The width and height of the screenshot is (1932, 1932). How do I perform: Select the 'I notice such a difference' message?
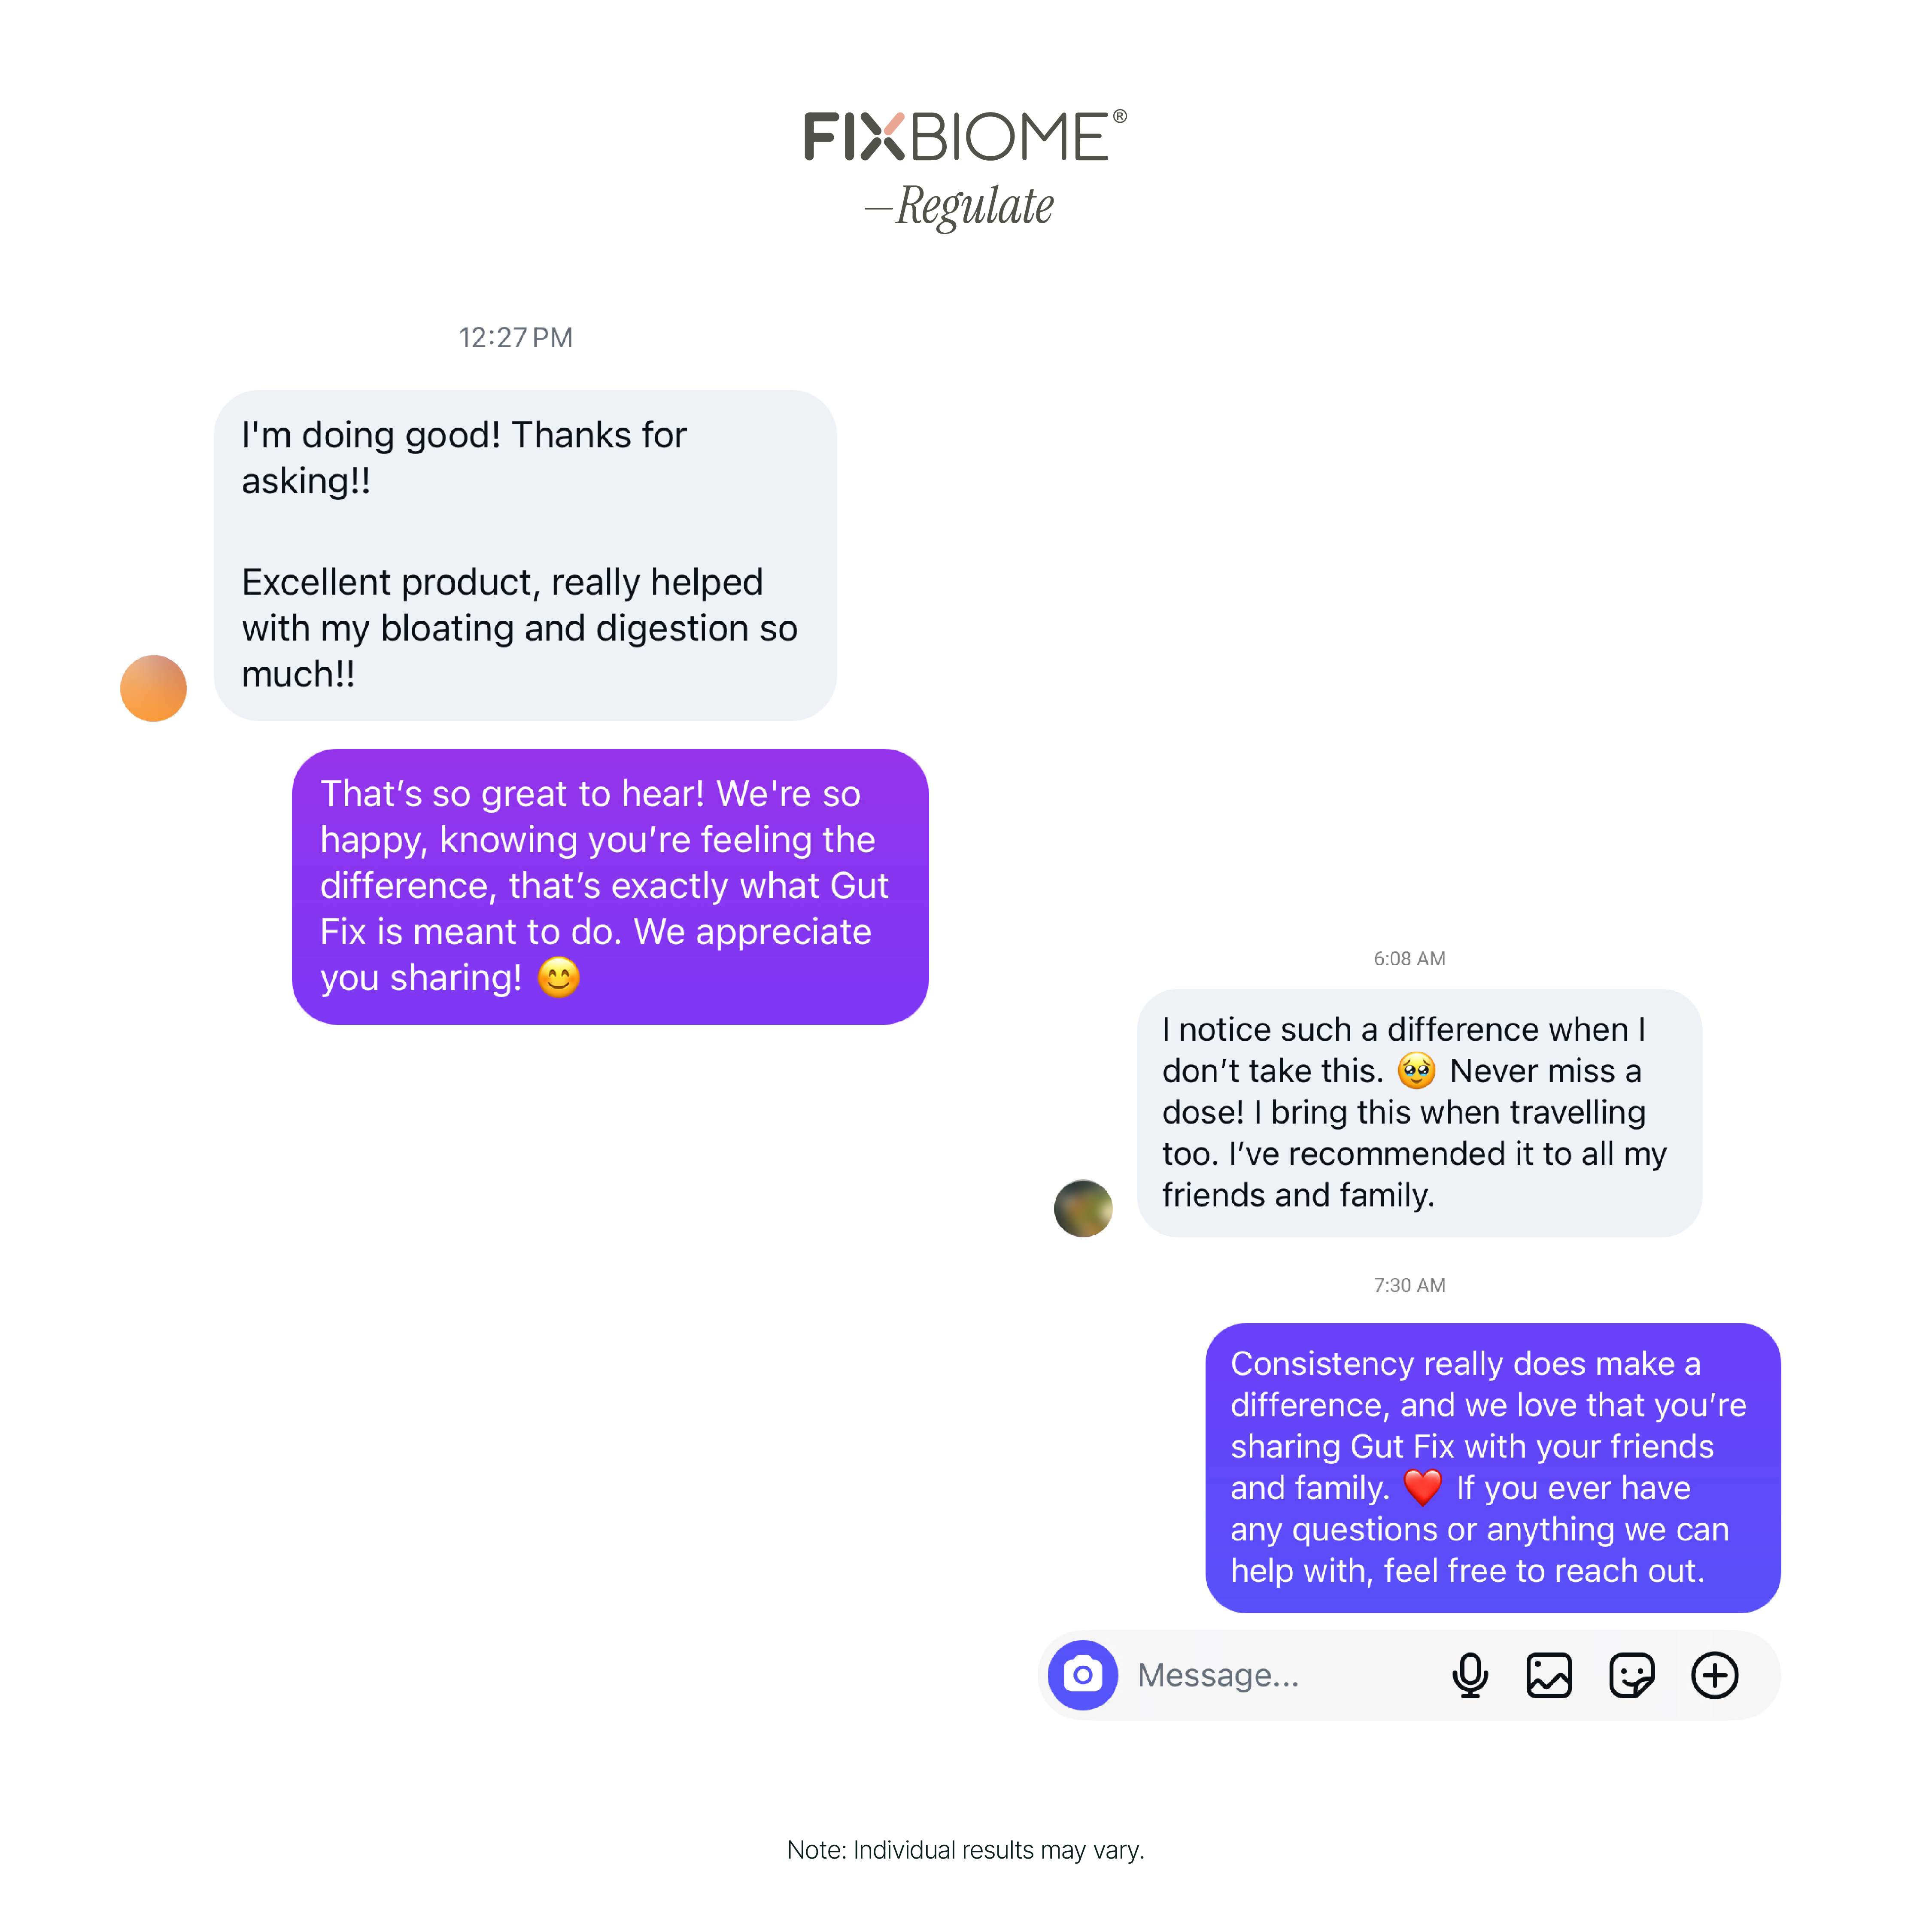coord(1419,1112)
